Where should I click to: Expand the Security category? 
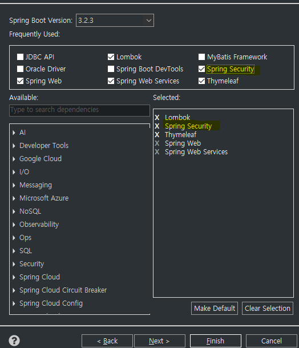point(14,264)
